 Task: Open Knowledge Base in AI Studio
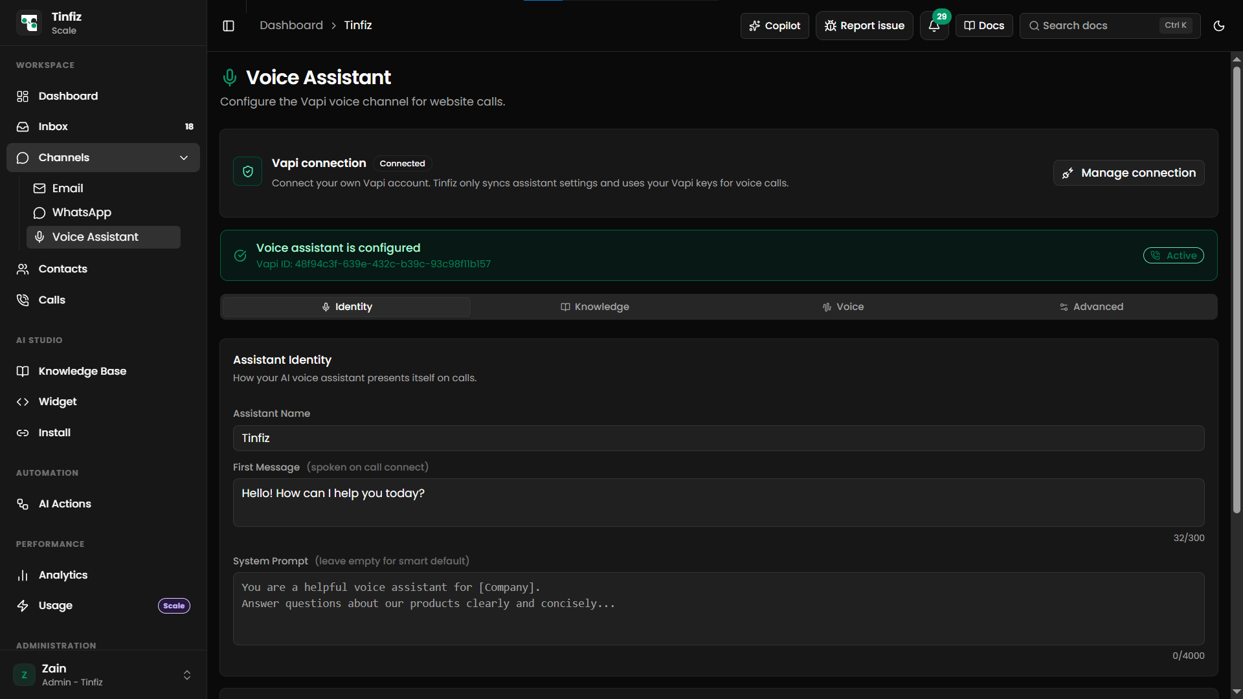[x=104, y=371]
